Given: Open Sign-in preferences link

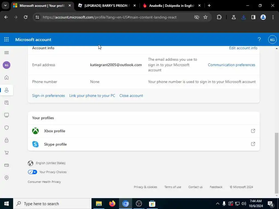Looking at the screenshot, I should [48, 96].
